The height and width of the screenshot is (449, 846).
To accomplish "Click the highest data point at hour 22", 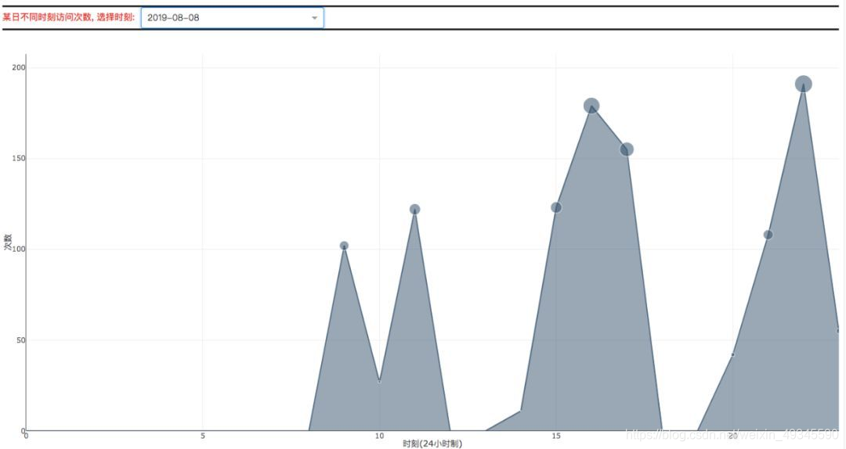I will pyautogui.click(x=804, y=84).
